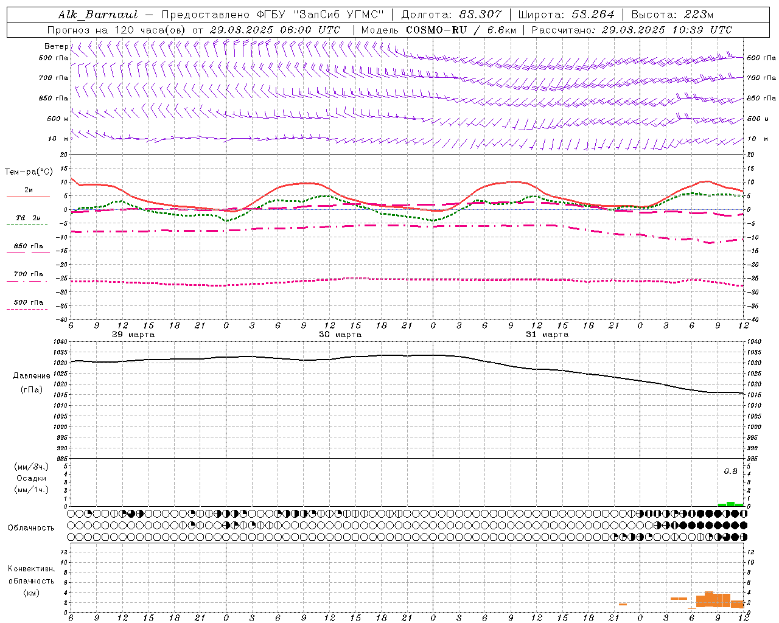Click the forecast start "29.03.2025 06:00 UTC"
This screenshot has height=623, width=779.
(x=275, y=30)
